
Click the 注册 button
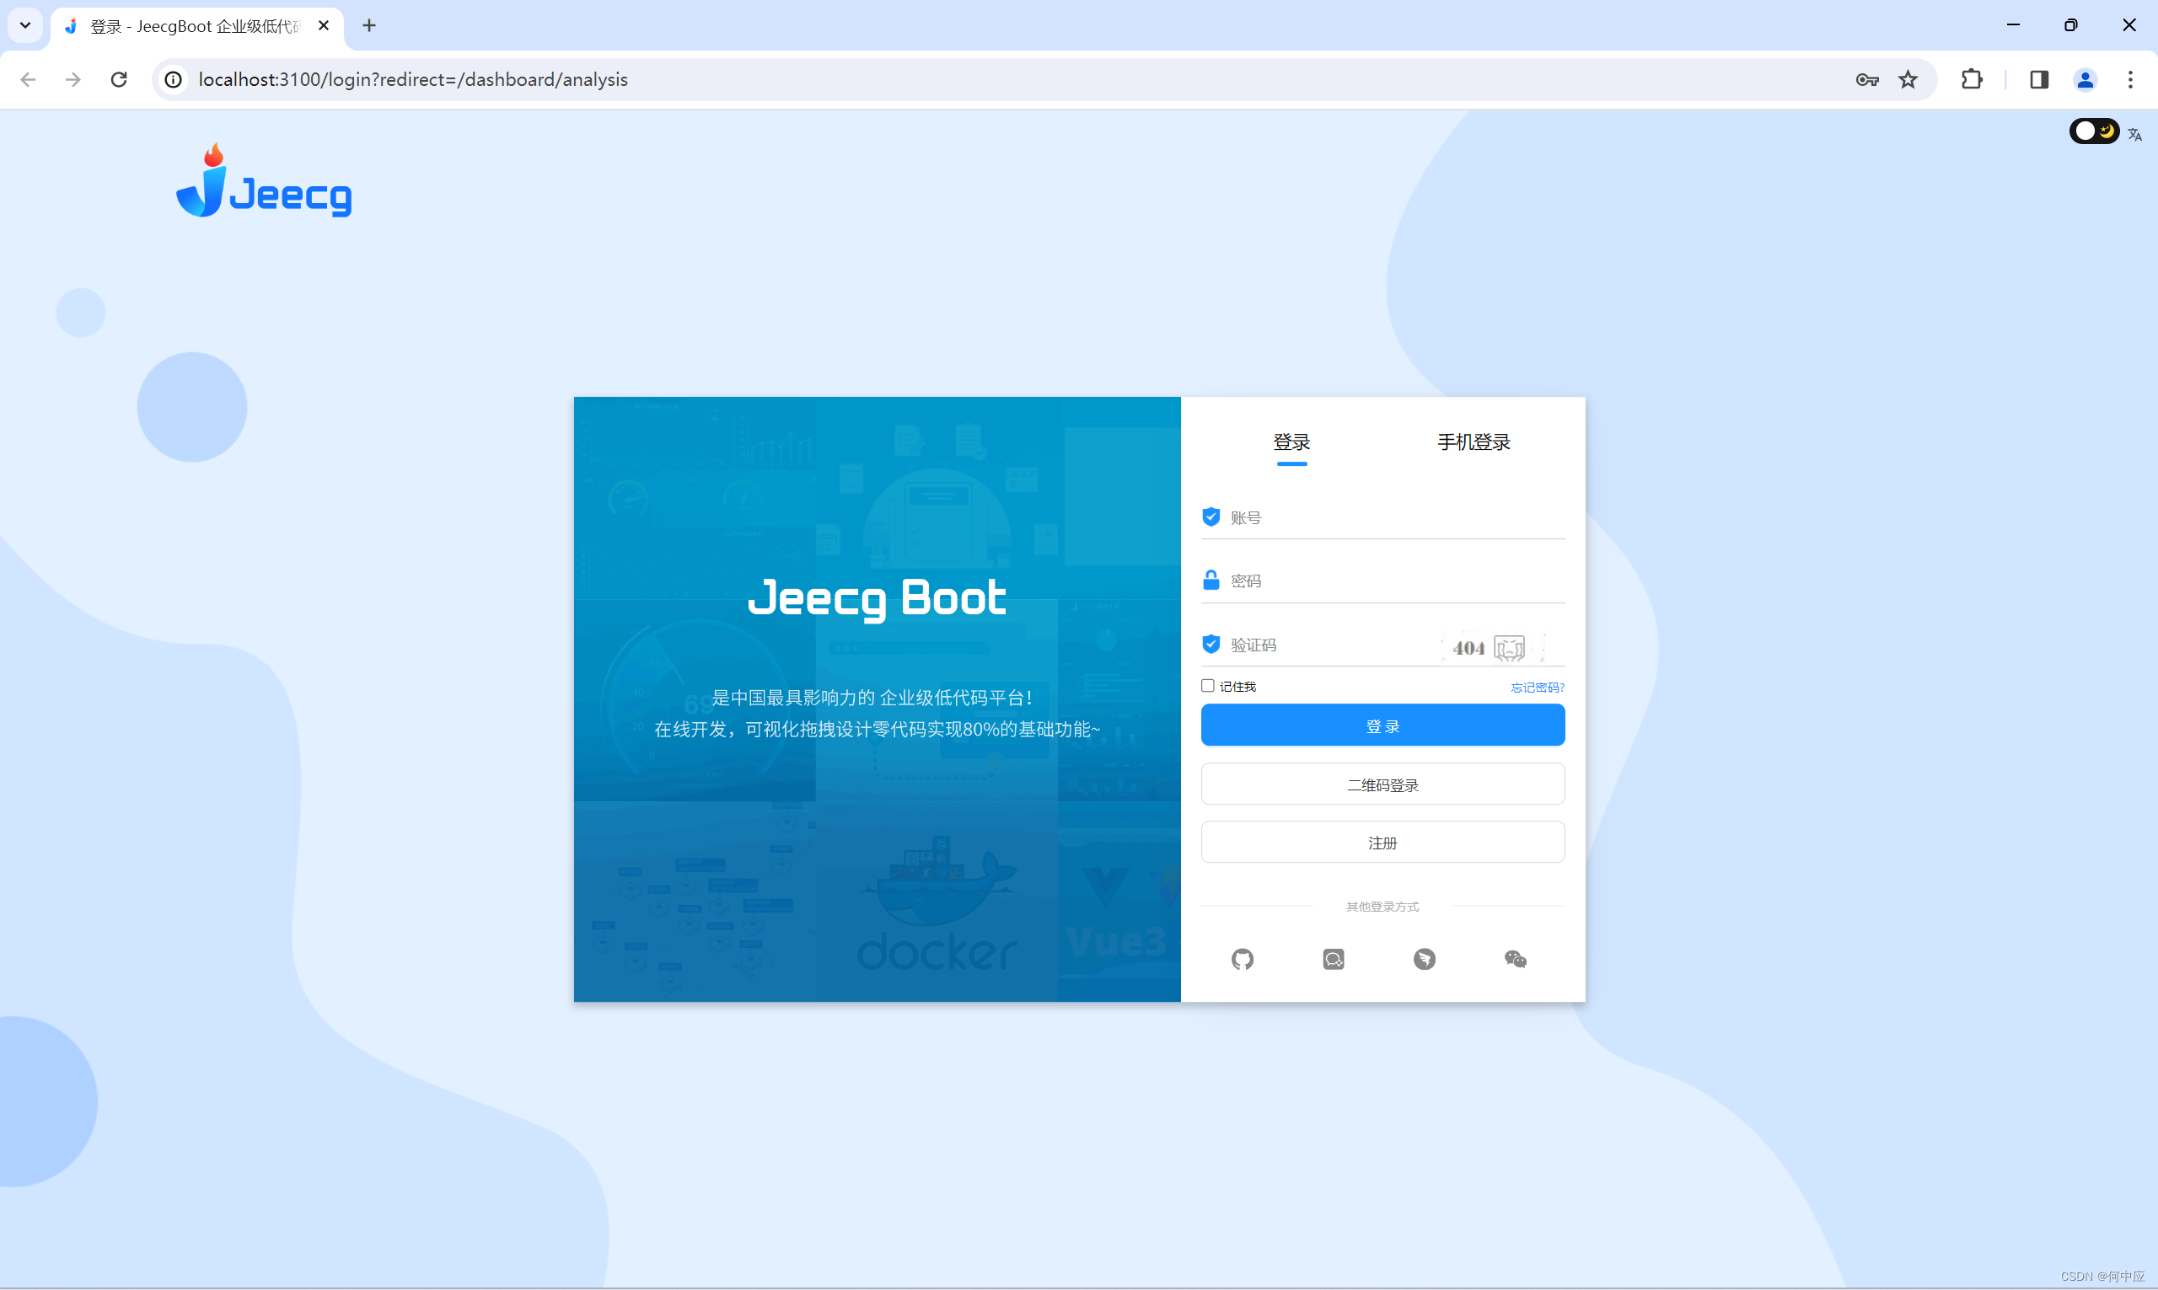[1382, 843]
